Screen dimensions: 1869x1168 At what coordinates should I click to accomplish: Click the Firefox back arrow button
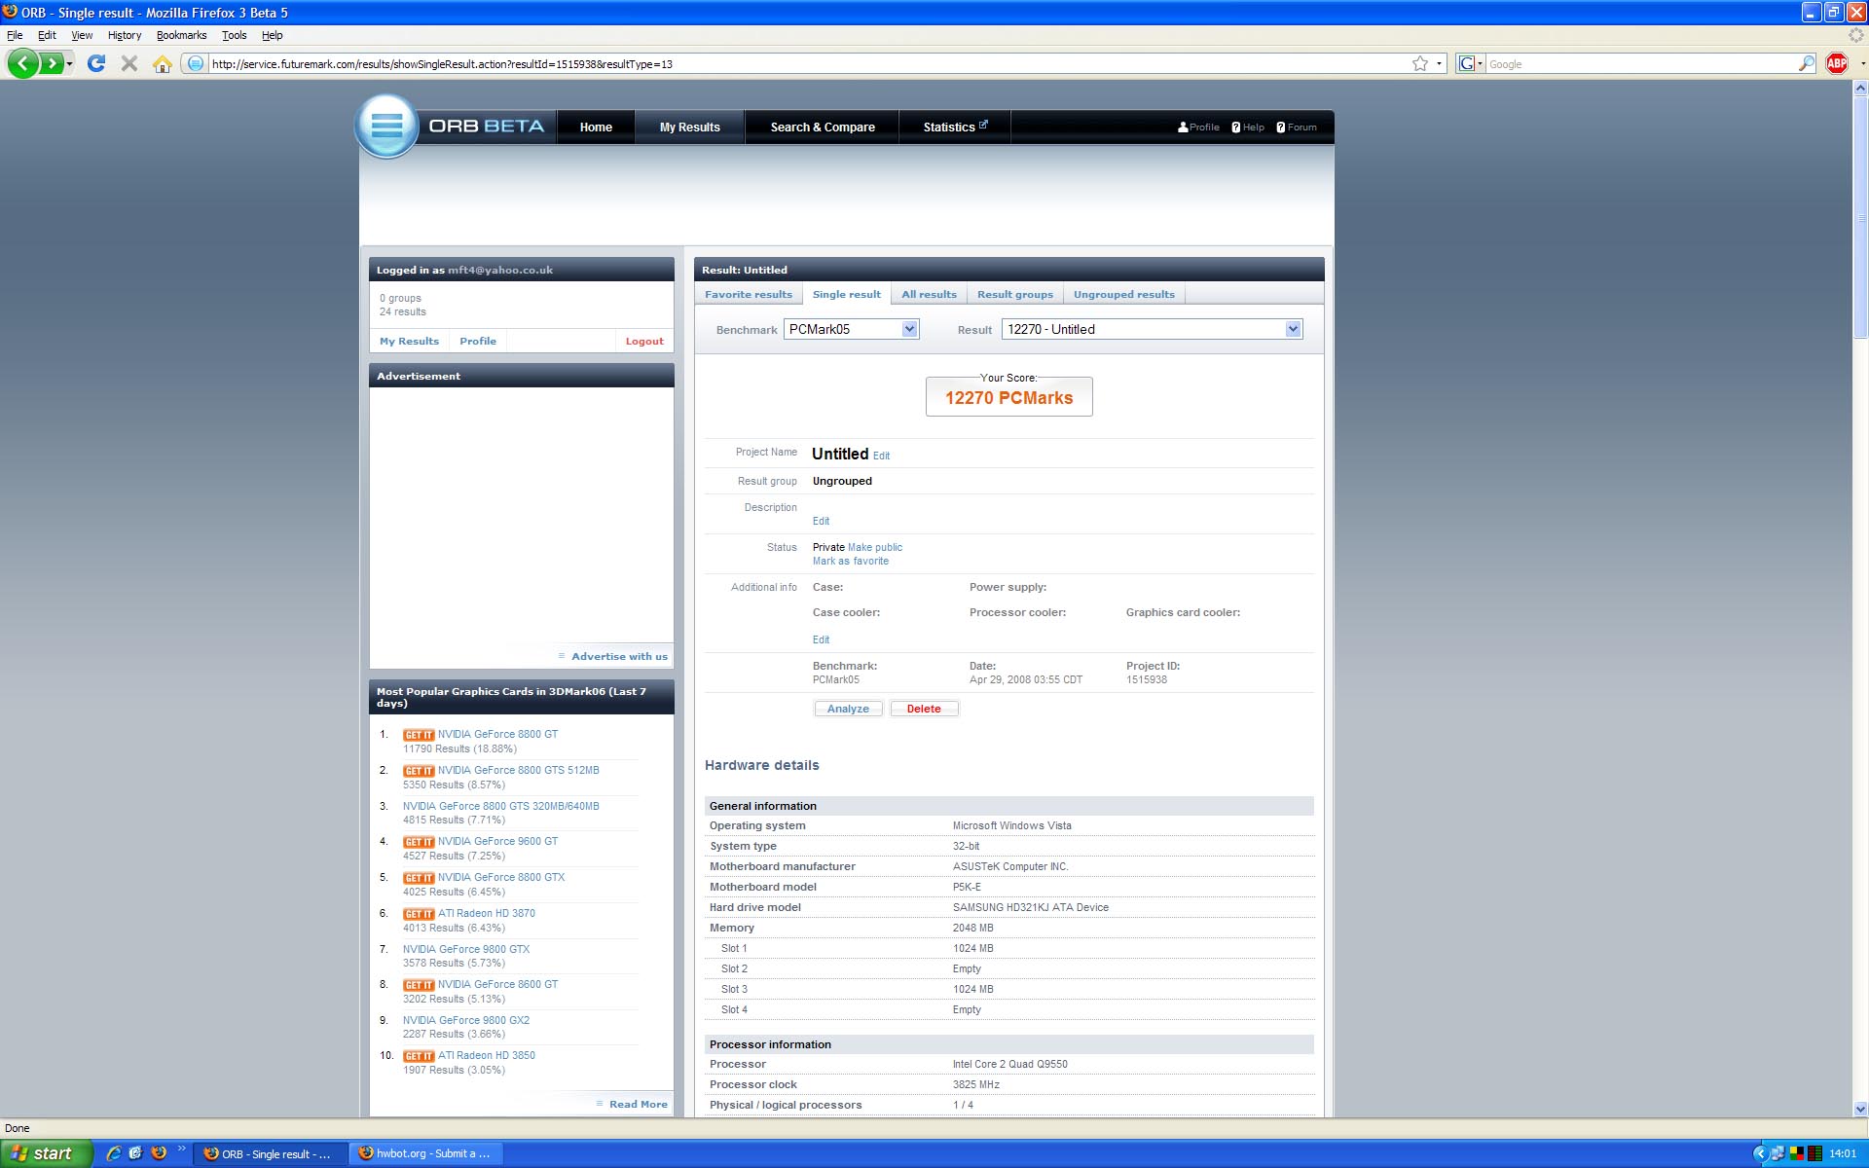point(23,64)
